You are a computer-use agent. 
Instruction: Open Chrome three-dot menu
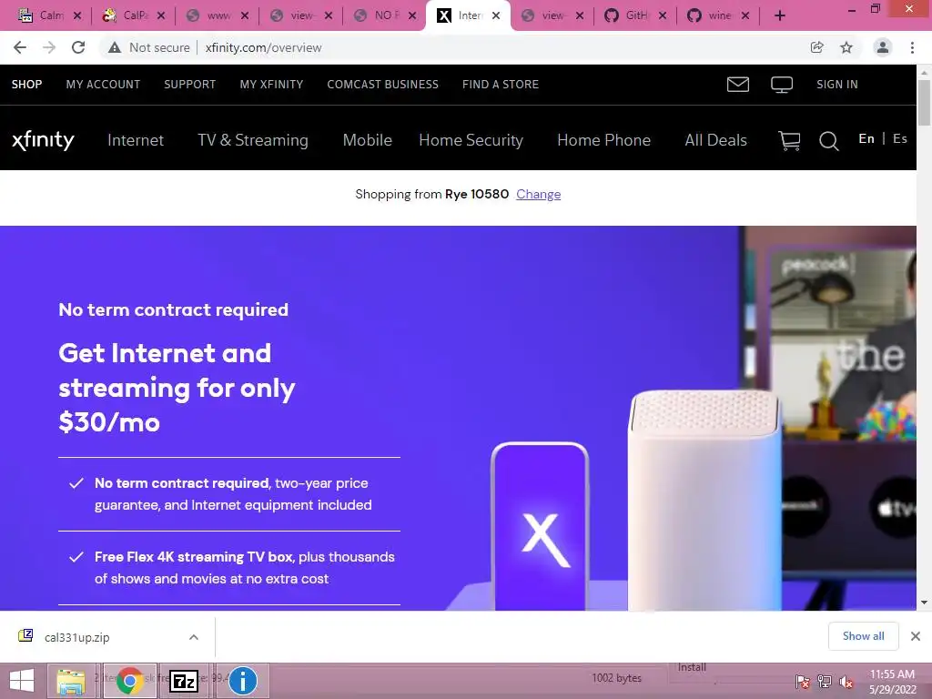(x=912, y=47)
